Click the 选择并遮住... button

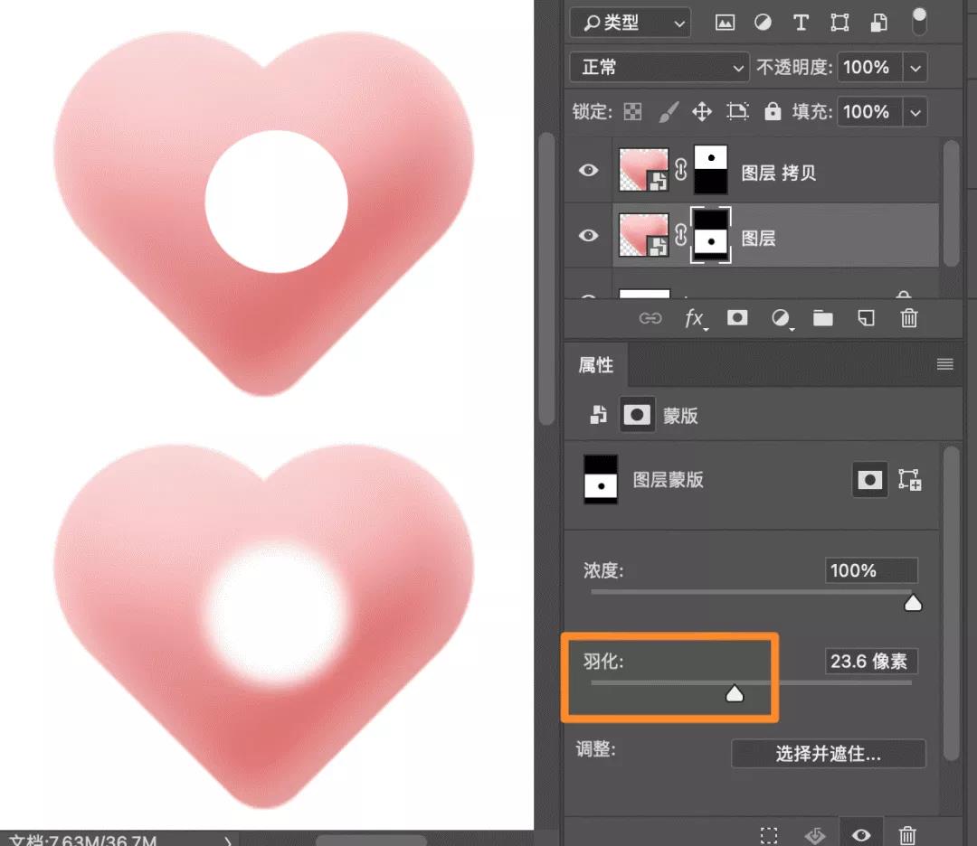tap(829, 754)
